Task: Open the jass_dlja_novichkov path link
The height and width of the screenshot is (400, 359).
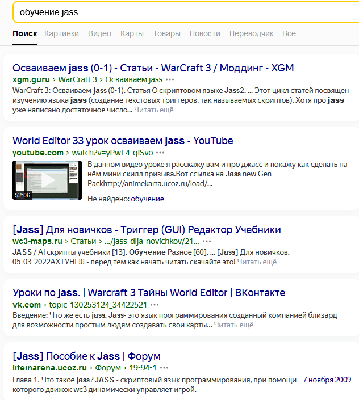Action: tap(152, 241)
